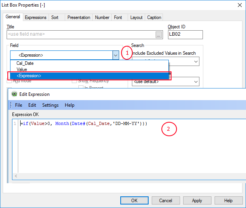
Task: Switch to the Number tab
Action: (x=102, y=17)
